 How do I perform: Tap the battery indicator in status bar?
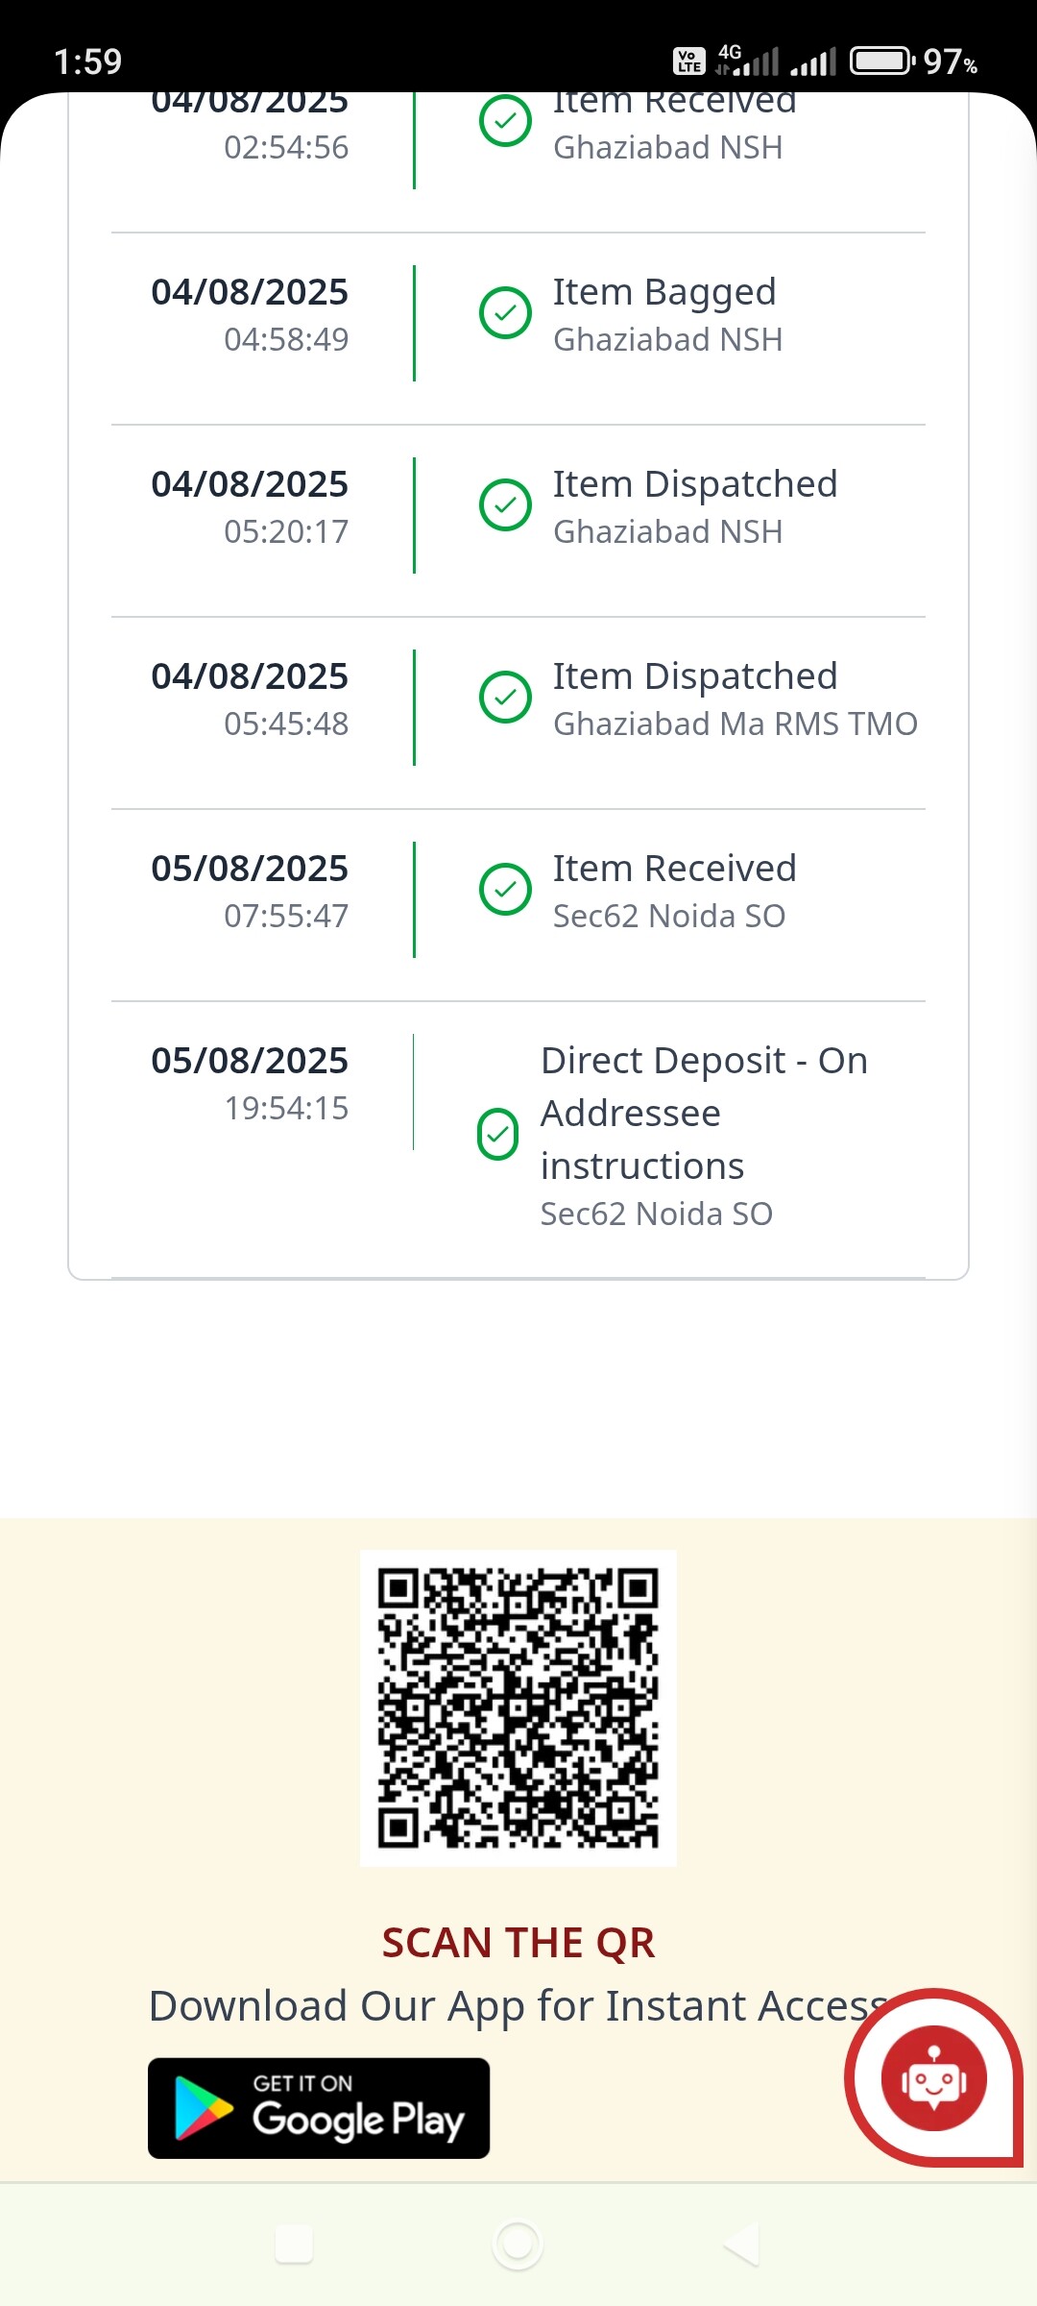pos(880,61)
